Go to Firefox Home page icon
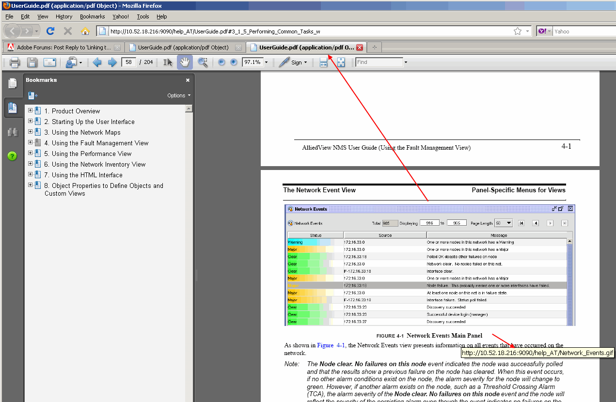 click(x=85, y=31)
